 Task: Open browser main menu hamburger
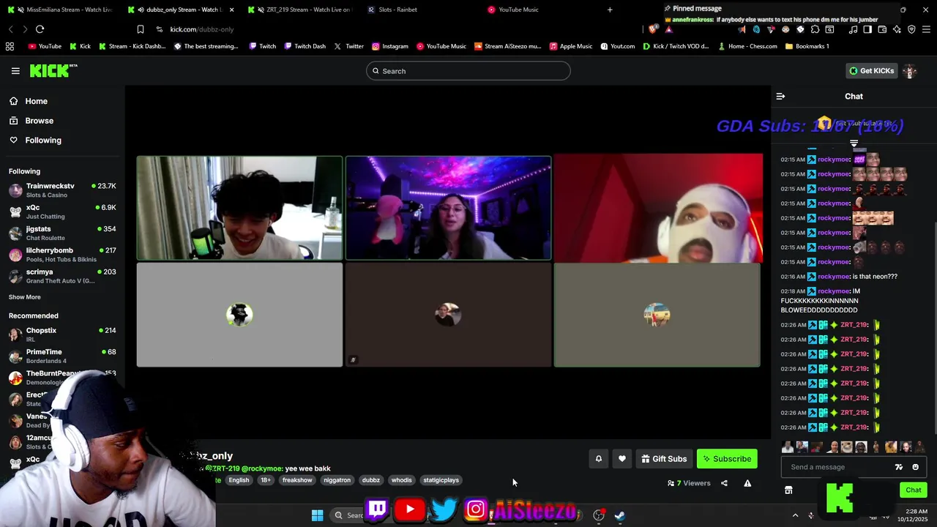click(x=926, y=29)
